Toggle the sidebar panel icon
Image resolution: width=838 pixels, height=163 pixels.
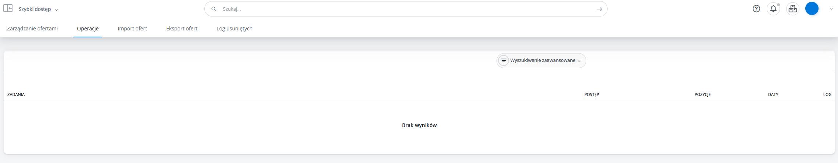[x=8, y=8]
